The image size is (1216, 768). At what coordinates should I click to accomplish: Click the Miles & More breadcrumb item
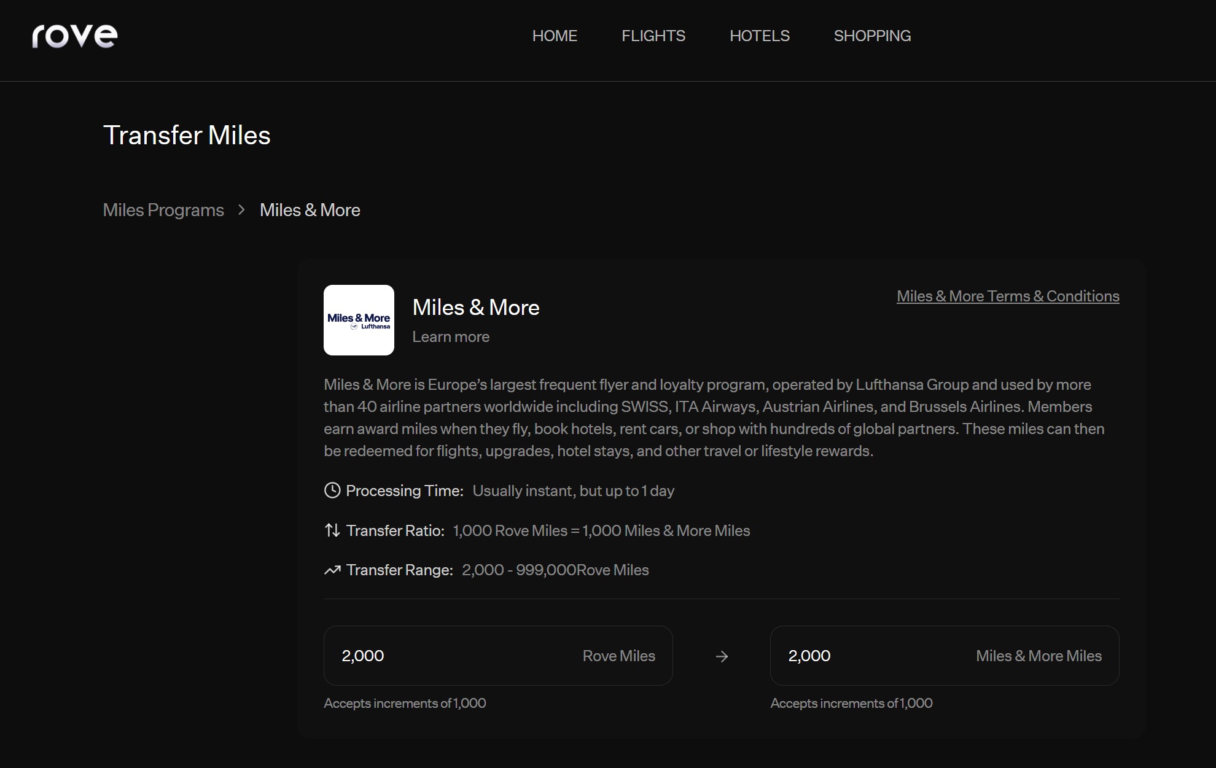pos(310,210)
